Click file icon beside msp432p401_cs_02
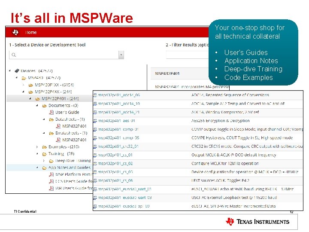 coord(95,163)
